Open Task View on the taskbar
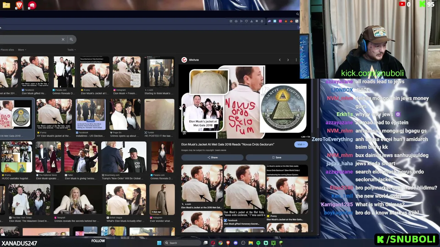Viewport: 440px width, 247px height. (x=206, y=243)
